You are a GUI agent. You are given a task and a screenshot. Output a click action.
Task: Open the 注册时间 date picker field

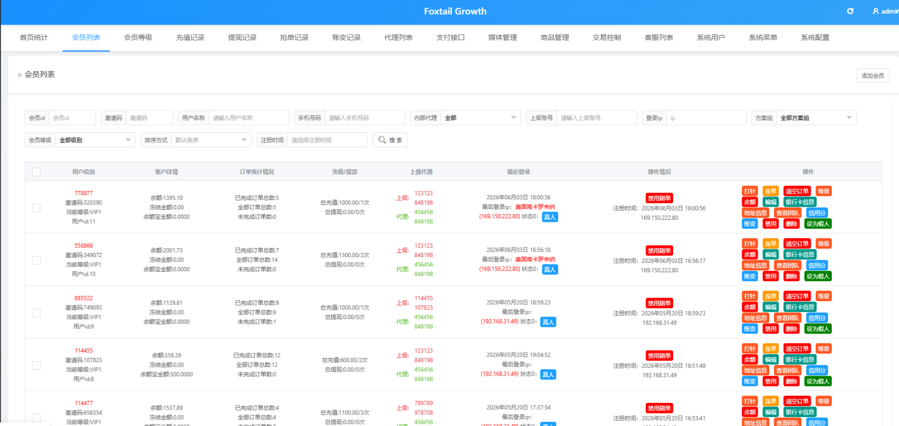tap(327, 140)
